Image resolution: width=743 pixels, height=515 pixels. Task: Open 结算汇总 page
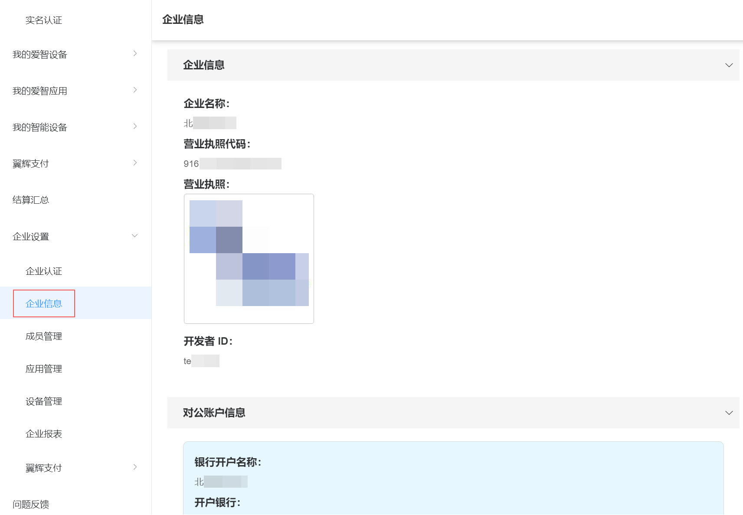[30, 200]
